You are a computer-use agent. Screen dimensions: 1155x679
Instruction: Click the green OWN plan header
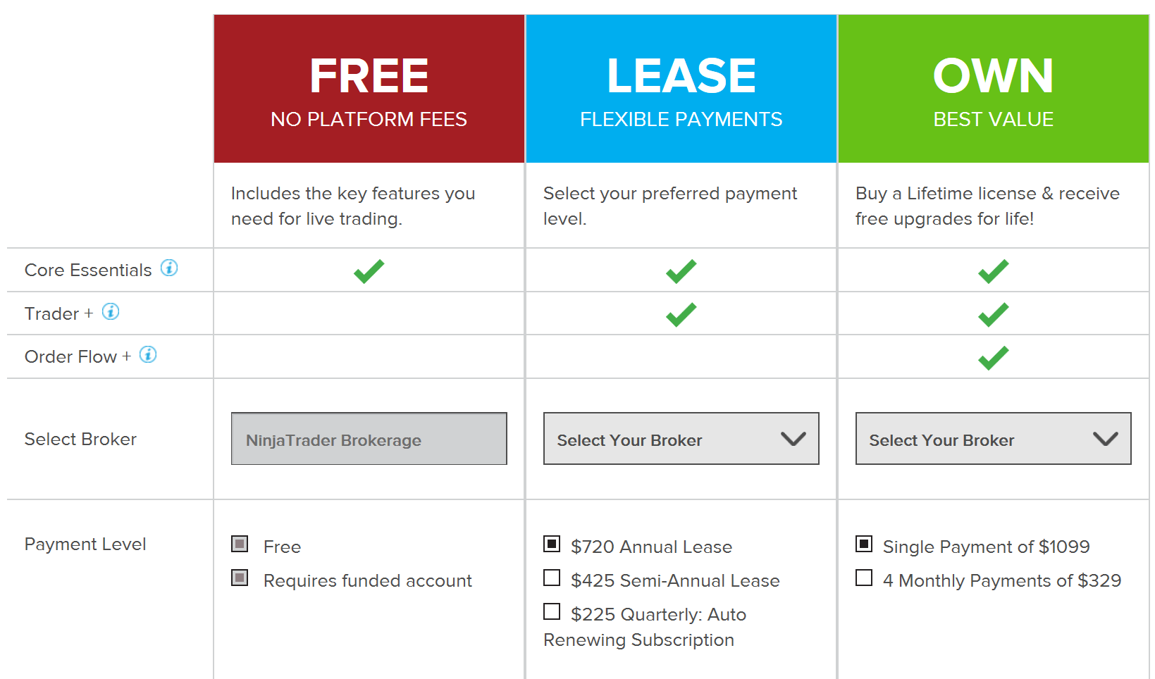[994, 89]
